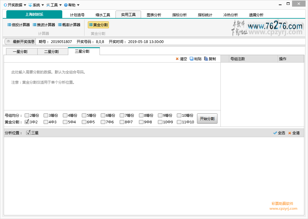Uncheck the 三星 analysis position checkbox
Screen dimensions: 308x219
click(28, 133)
